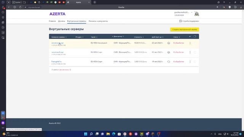Click 19 окт 2022 date cell
Viewport: 244px width, 137px height.
click(x=157, y=62)
